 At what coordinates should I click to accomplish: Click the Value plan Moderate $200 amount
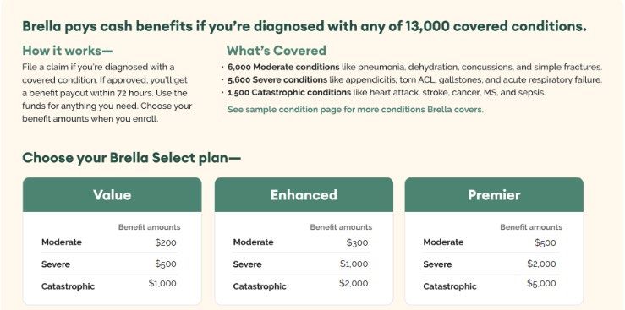(x=166, y=242)
